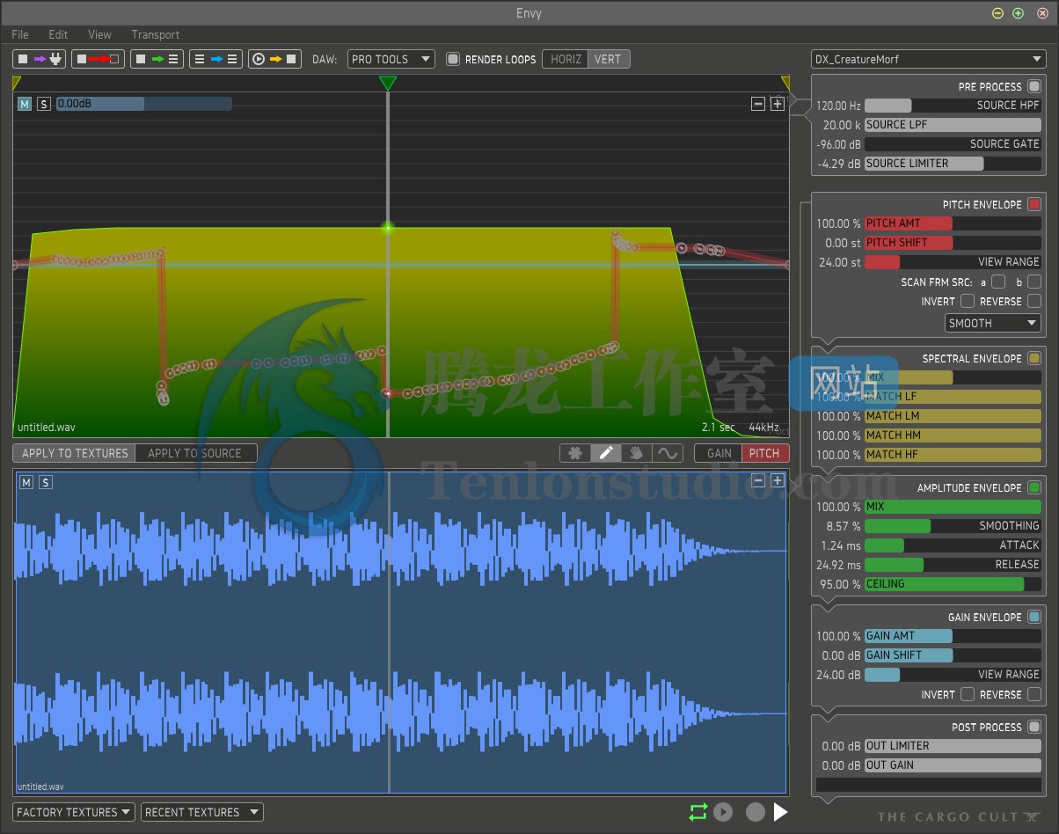
Task: Select the pencil draw tool
Action: [605, 453]
